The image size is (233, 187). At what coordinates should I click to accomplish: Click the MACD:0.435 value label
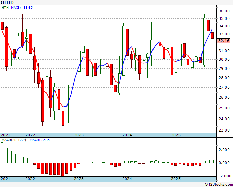click(x=40, y=140)
